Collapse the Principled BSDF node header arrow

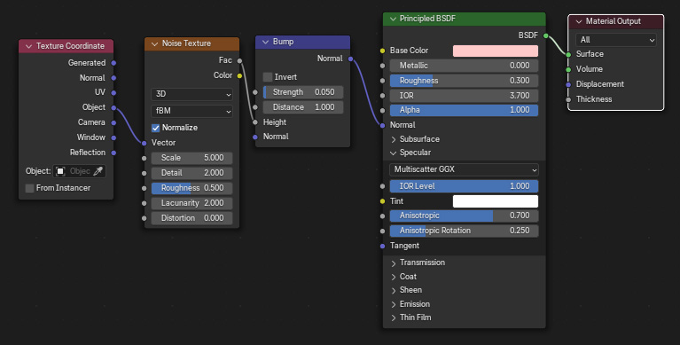(x=393, y=19)
